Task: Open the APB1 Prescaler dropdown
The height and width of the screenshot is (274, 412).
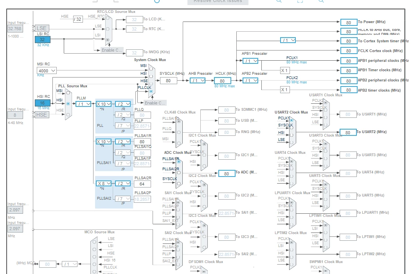Action: pyautogui.click(x=250, y=61)
